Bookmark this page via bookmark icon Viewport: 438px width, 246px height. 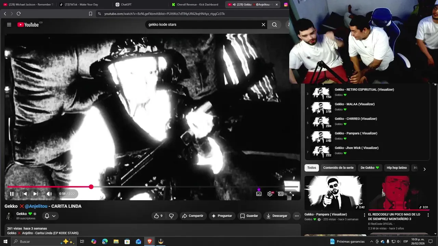(x=90, y=14)
